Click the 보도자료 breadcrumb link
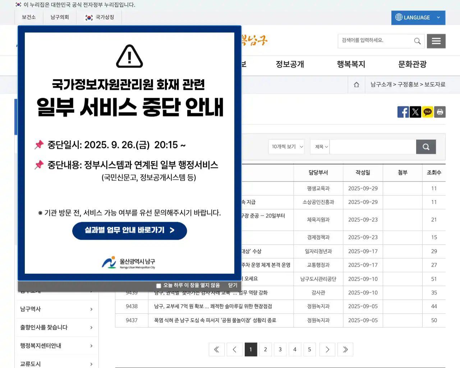The image size is (460, 368). click(435, 84)
